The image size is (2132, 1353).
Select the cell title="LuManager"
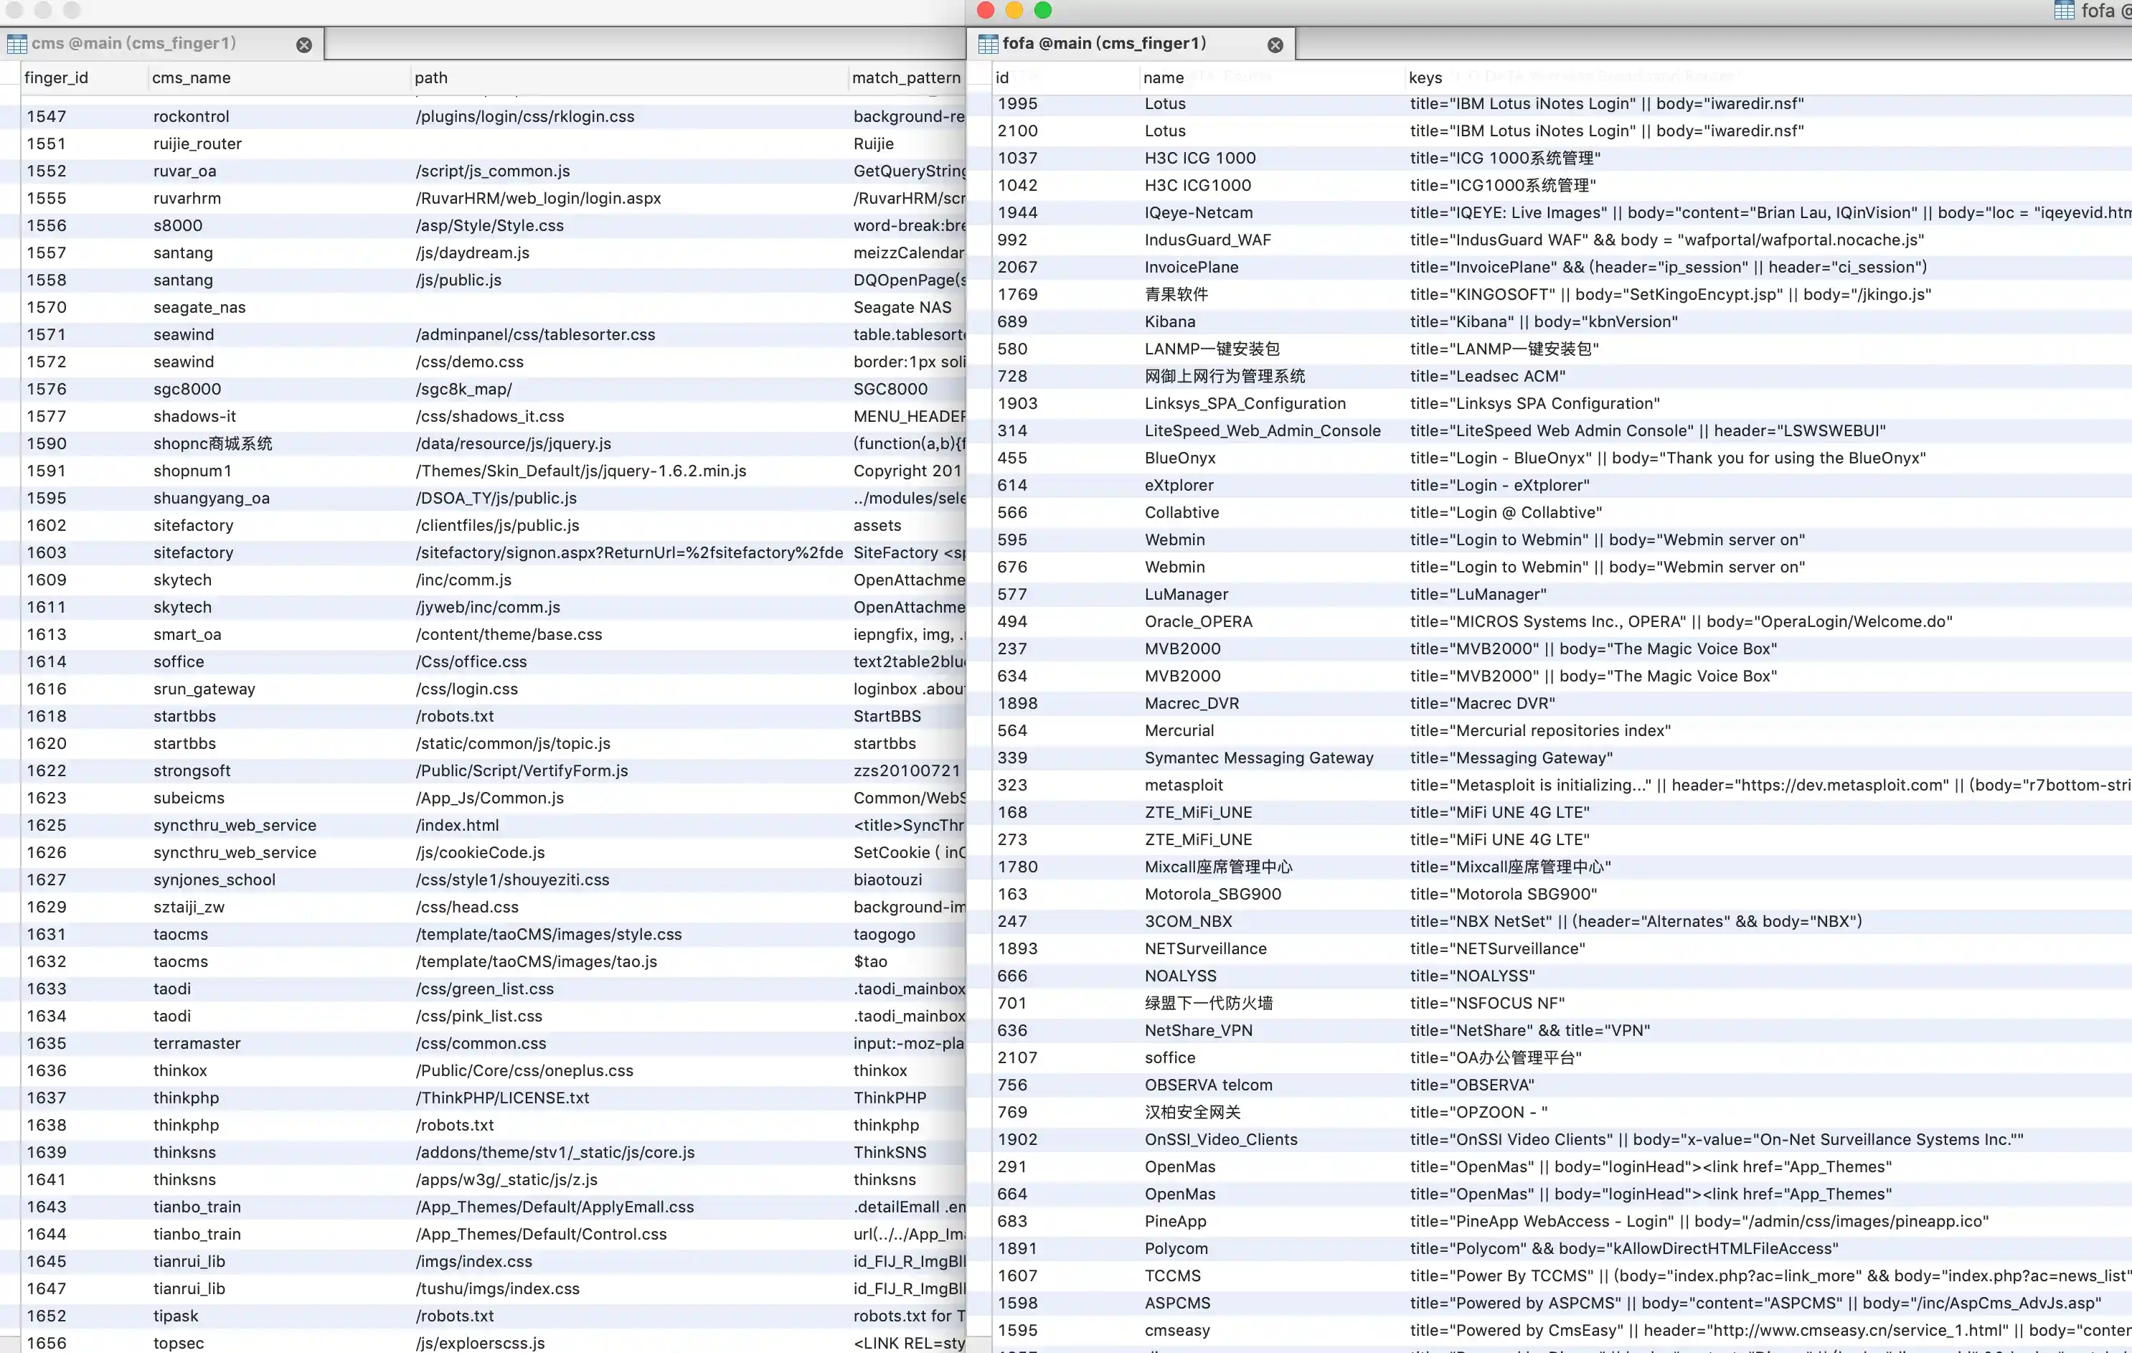pos(1478,594)
